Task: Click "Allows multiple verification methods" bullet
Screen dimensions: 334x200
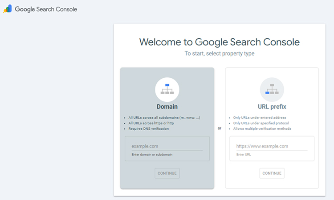Action: pyautogui.click(x=262, y=128)
